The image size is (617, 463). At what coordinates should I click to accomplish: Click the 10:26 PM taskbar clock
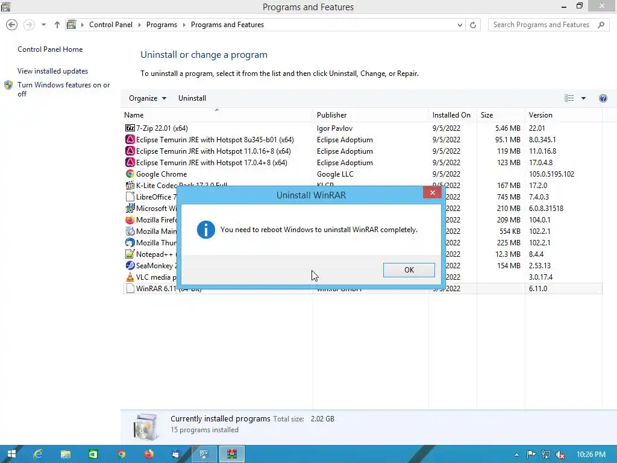591,455
